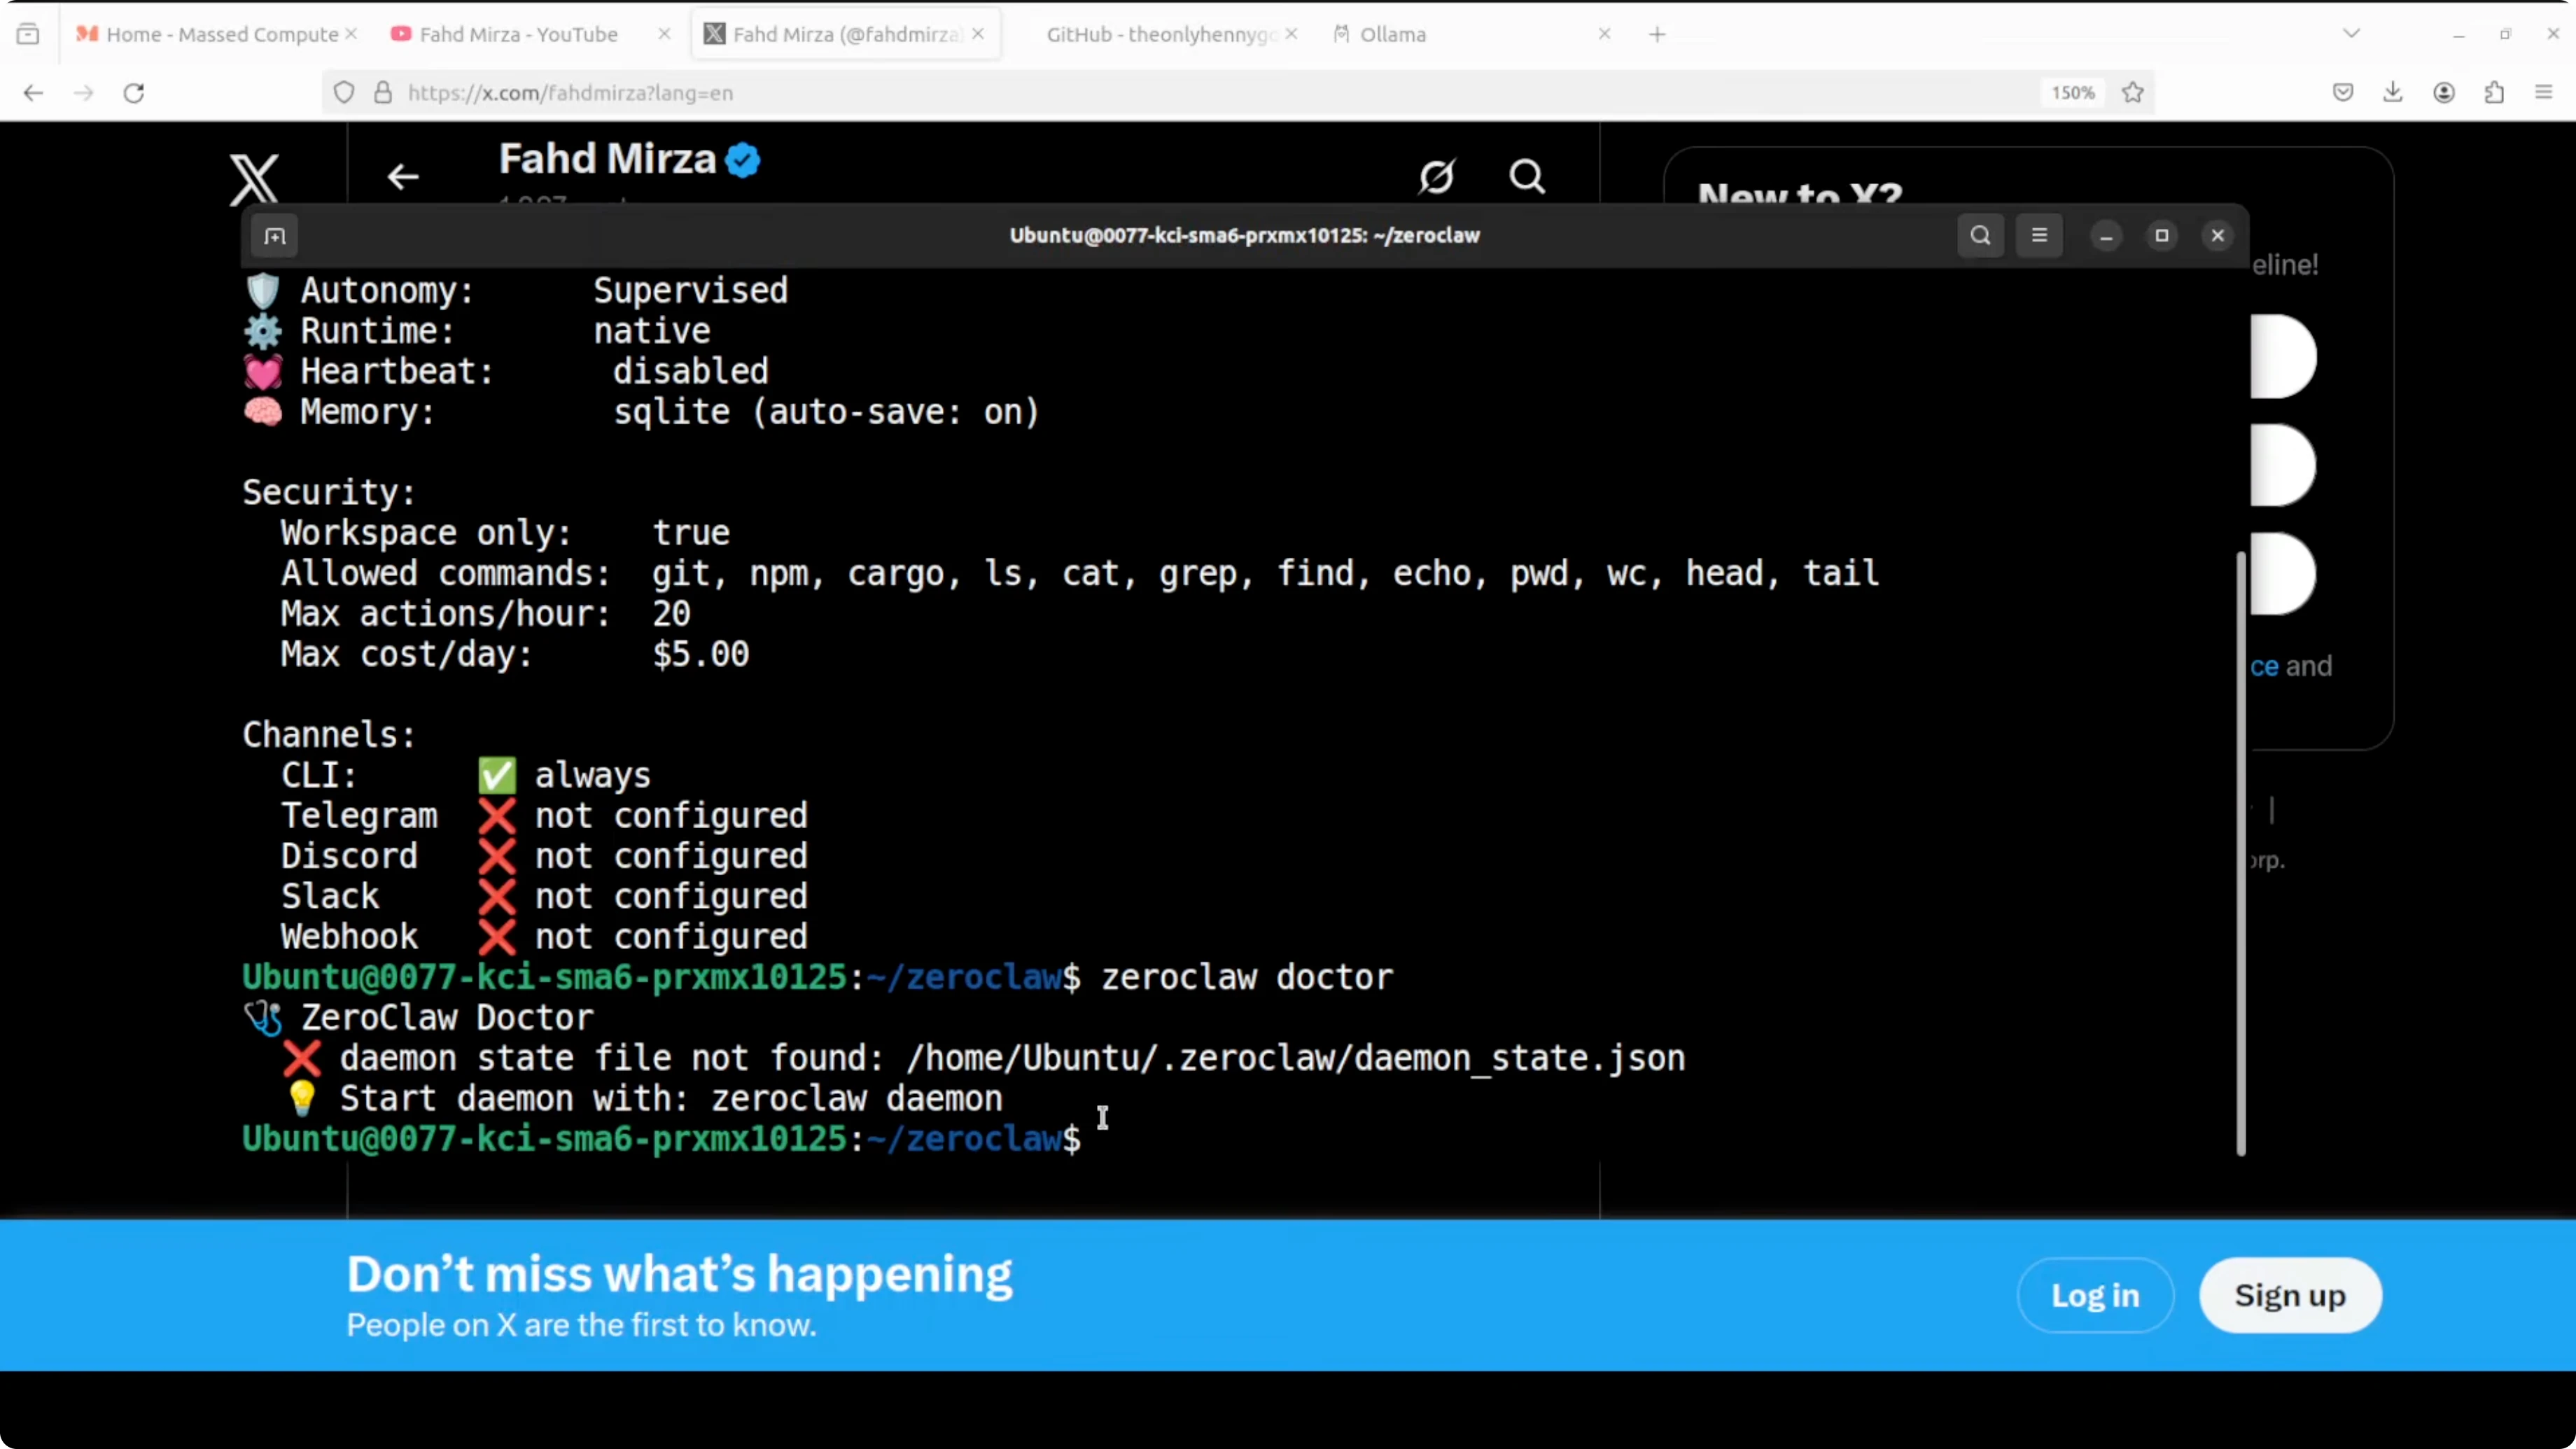Switch to Fahd Mirza - YouTube tab
Image resolution: width=2576 pixels, height=1449 pixels.
pyautogui.click(x=518, y=34)
